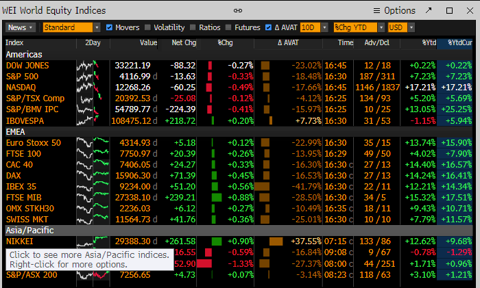Screen dimensions: 480x288
Task: Toggle the Δ AVAT checkbox
Action: (x=268, y=27)
